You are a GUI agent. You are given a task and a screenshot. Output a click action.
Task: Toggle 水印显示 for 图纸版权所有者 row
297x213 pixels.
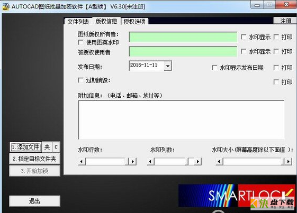click(x=244, y=37)
